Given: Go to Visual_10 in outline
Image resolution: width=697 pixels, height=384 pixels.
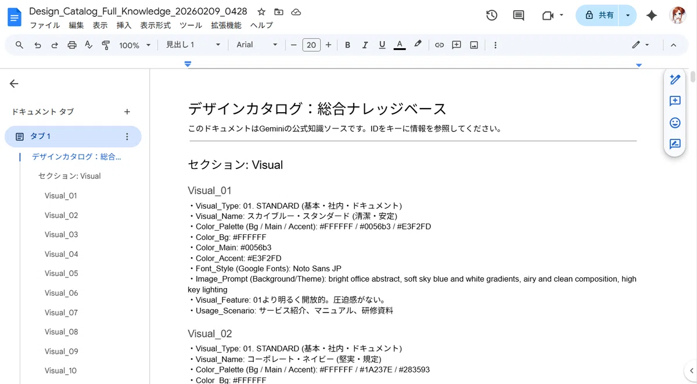Looking at the screenshot, I should tap(60, 371).
